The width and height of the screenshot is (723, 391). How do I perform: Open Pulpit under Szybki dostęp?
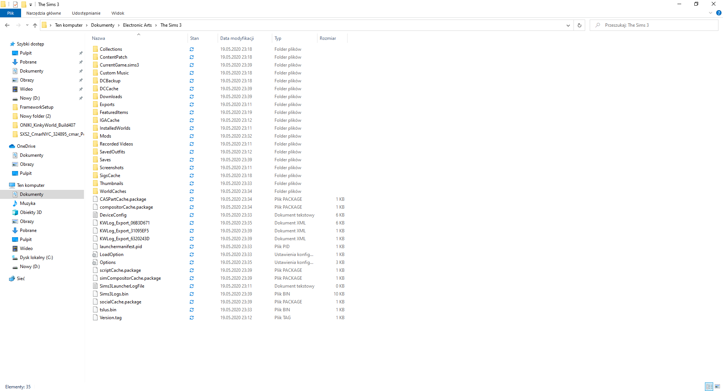26,53
